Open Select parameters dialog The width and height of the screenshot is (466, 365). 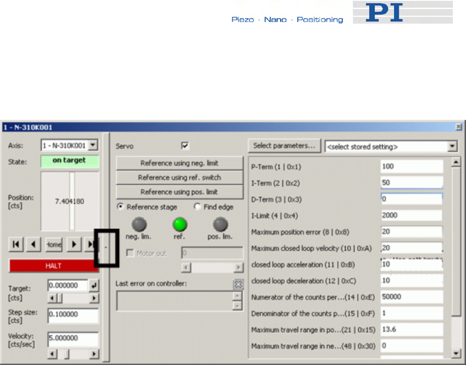(284, 146)
